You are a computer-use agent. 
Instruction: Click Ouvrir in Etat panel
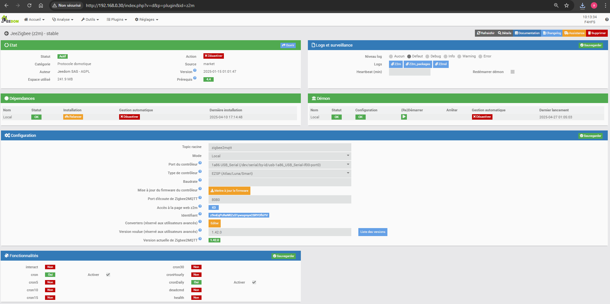coord(288,45)
